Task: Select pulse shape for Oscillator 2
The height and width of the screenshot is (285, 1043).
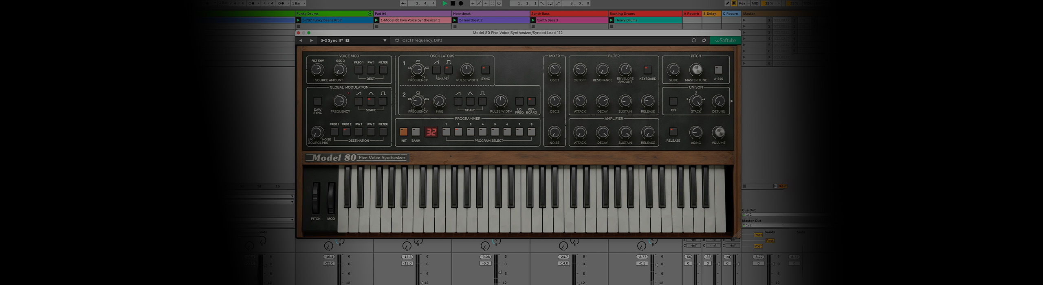Action: tap(482, 101)
